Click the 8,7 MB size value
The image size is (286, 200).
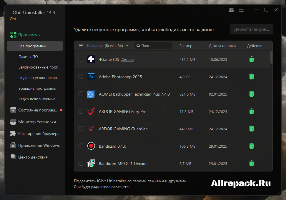(x=185, y=164)
